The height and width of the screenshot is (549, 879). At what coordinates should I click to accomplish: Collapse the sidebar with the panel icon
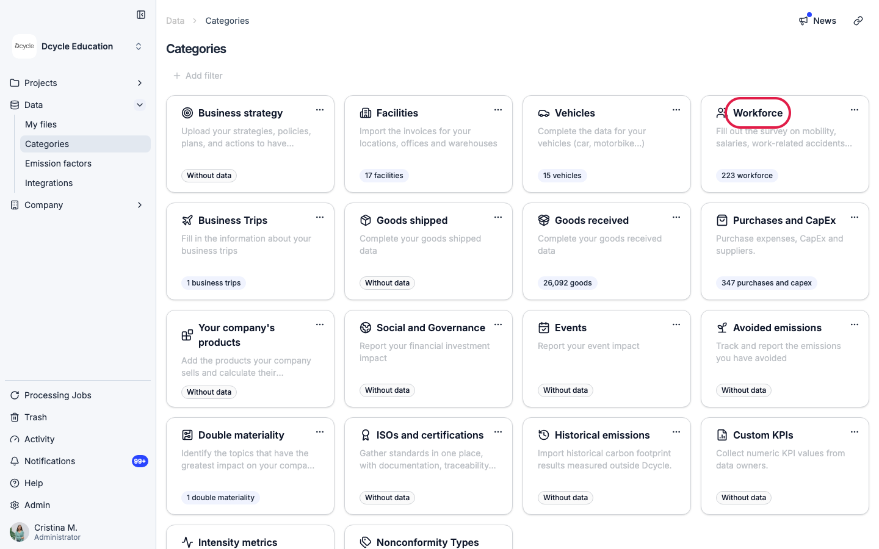point(141,15)
